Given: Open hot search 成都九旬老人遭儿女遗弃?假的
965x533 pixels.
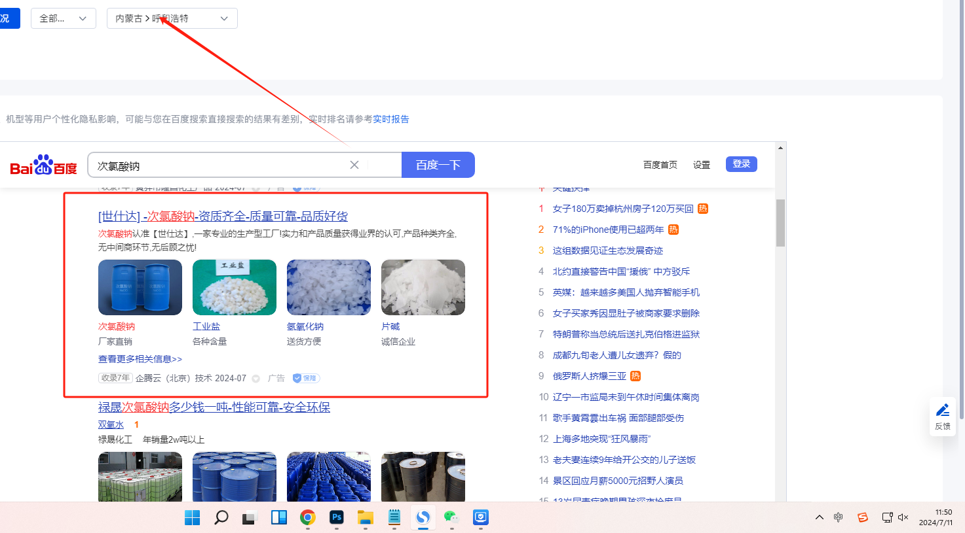Looking at the screenshot, I should 617,355.
